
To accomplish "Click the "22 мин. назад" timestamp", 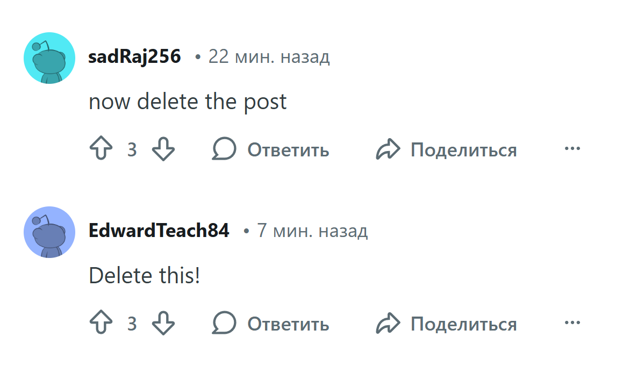I will (x=269, y=56).
